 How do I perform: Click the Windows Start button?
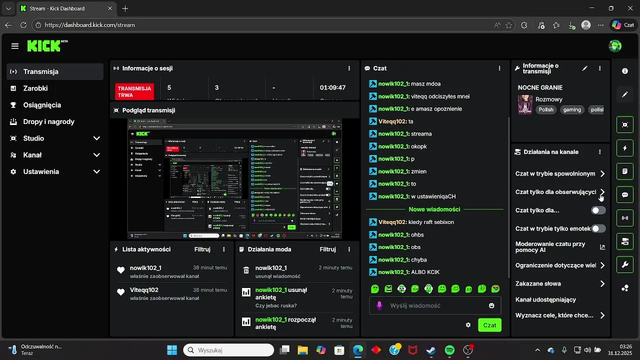(172, 350)
